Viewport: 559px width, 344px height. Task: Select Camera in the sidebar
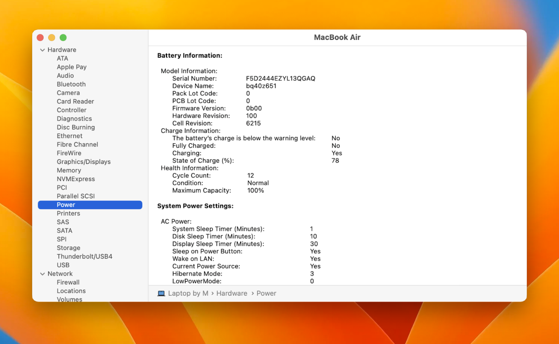click(x=68, y=93)
